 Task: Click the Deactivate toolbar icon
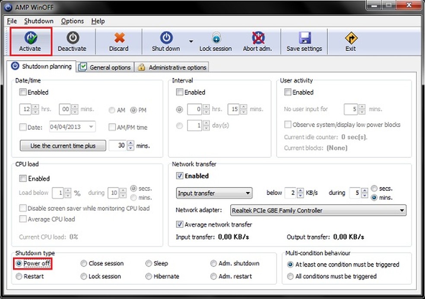(73, 38)
